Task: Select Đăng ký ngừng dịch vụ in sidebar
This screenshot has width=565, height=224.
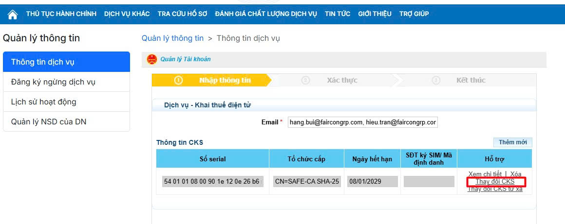Action: pyautogui.click(x=53, y=82)
